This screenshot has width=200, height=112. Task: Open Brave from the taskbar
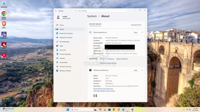[x=118, y=110]
